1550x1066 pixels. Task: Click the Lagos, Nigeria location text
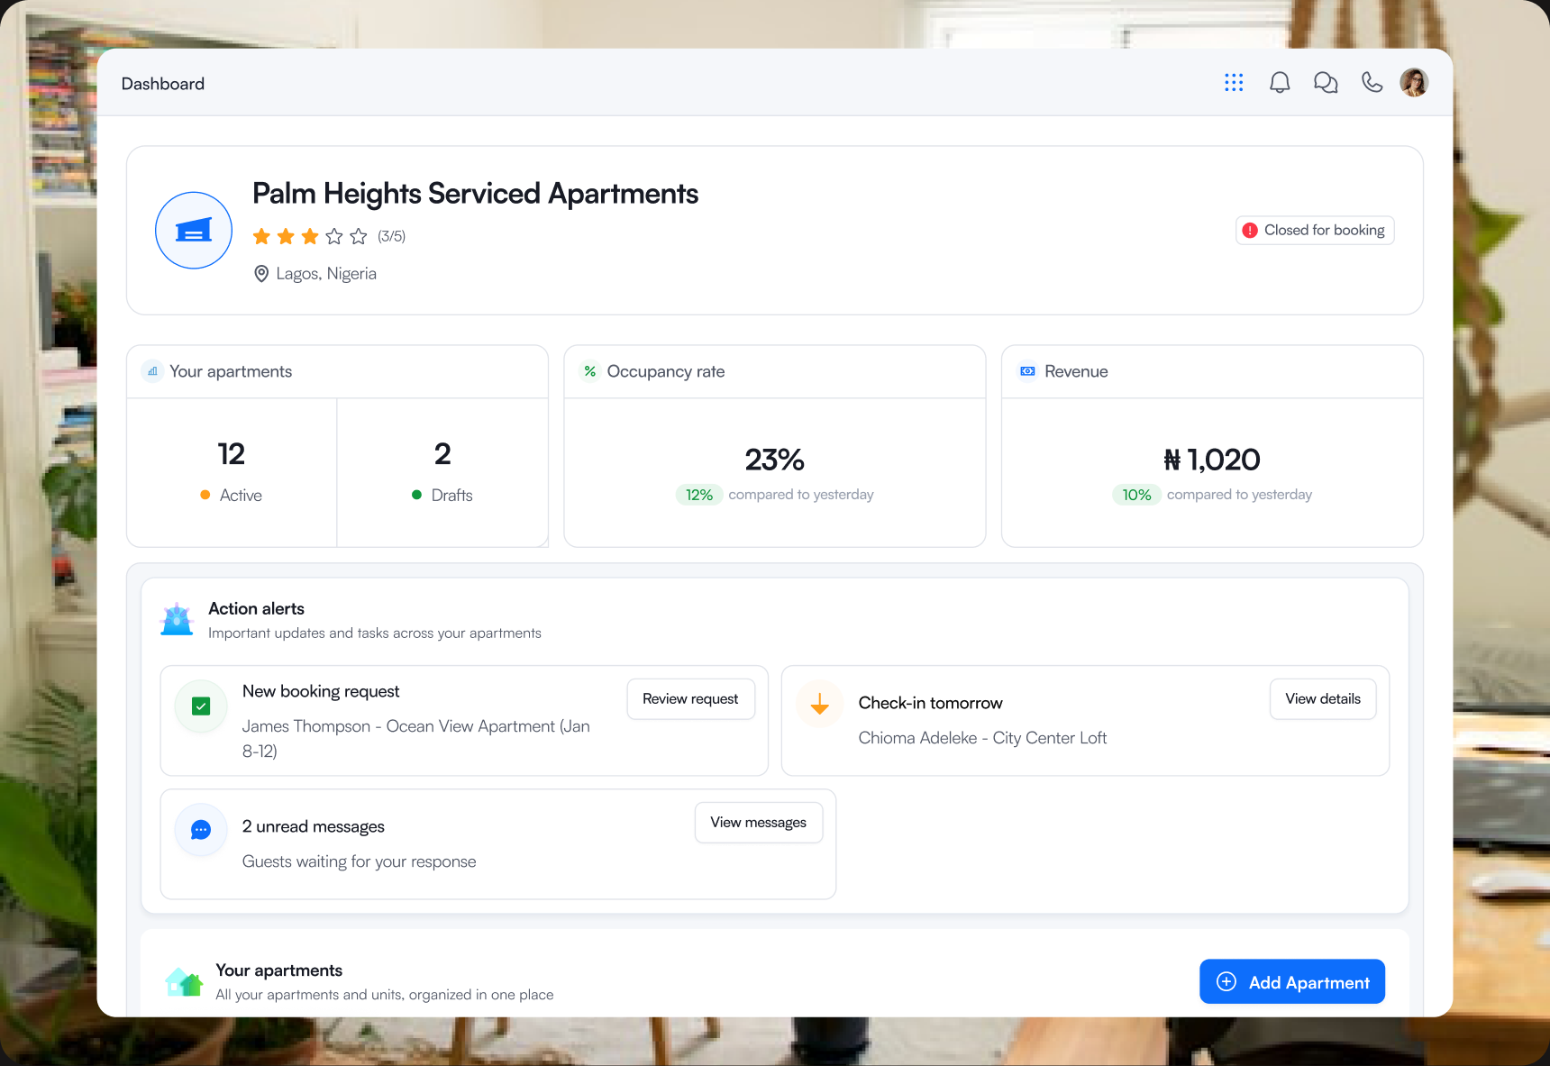[x=326, y=274]
